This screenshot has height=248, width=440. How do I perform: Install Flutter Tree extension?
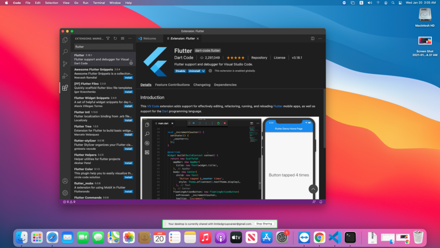128,135
